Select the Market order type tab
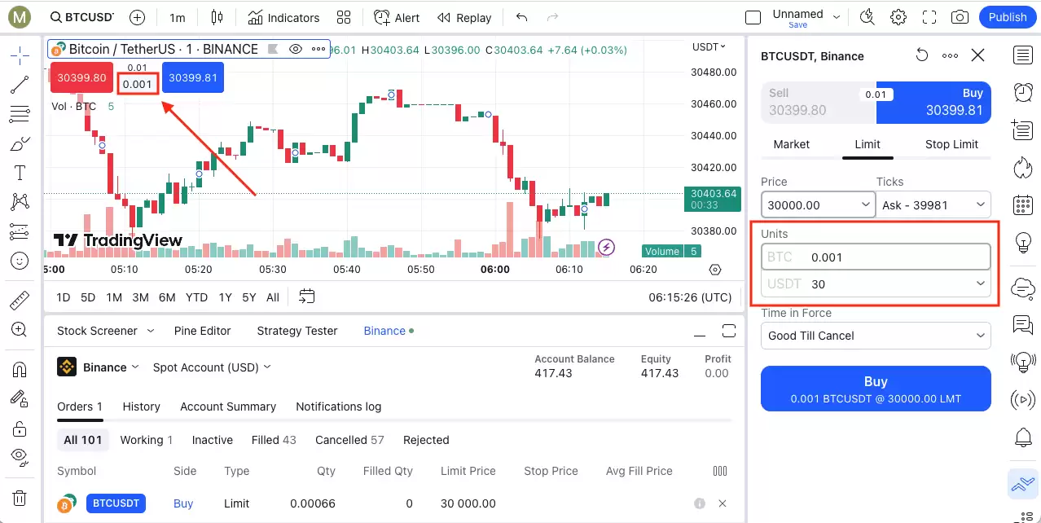 coord(792,144)
